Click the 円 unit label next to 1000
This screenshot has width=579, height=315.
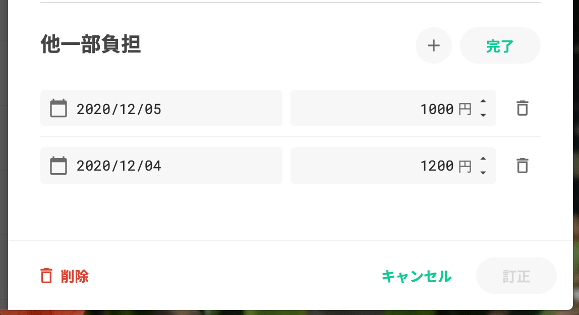tap(465, 109)
